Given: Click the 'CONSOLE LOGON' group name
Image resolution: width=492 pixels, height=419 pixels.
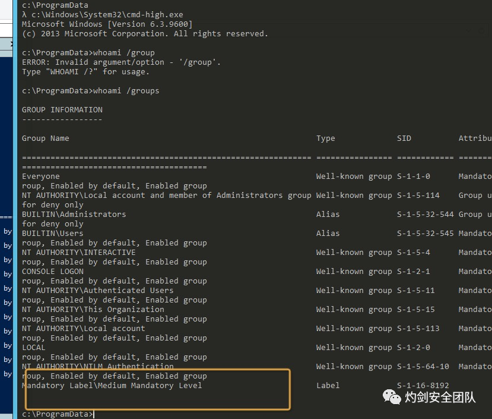Looking at the screenshot, I should coord(53,271).
